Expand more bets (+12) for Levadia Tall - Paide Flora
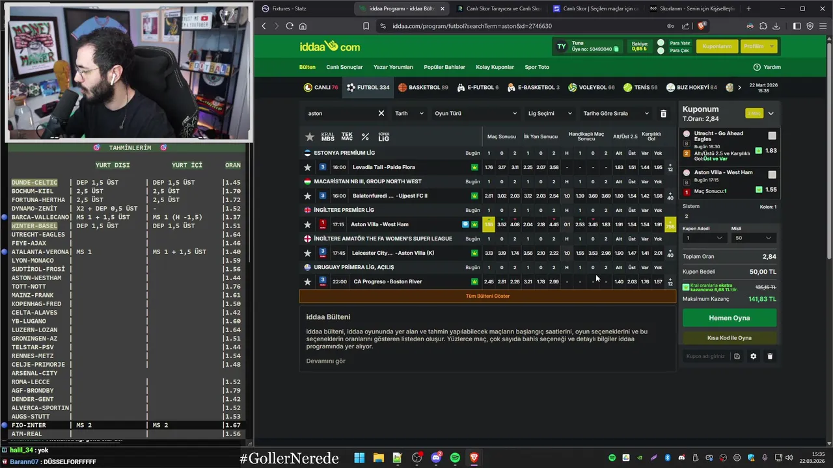The image size is (833, 468). click(x=670, y=167)
